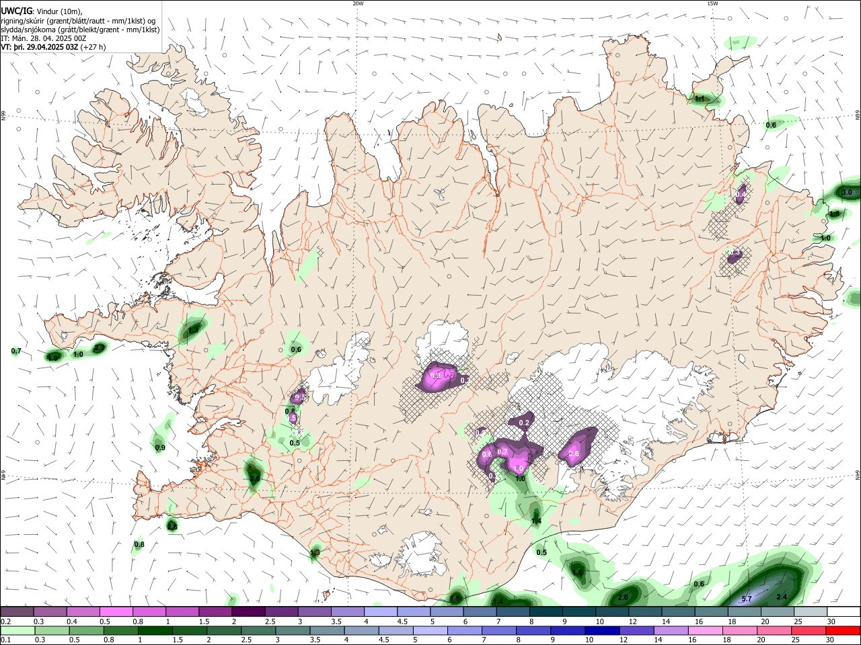Click the light pink 16–18 lower legend swatch
Screen dimensions: 861x645
click(706, 630)
